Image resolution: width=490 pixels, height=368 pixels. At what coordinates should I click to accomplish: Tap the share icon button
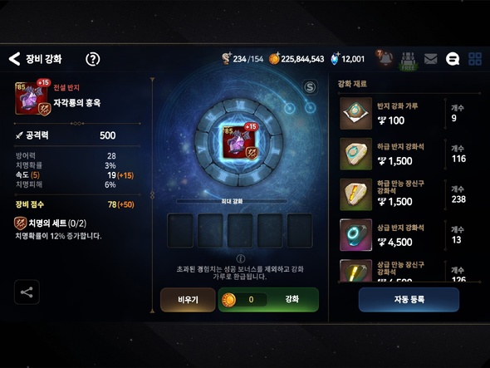27,292
